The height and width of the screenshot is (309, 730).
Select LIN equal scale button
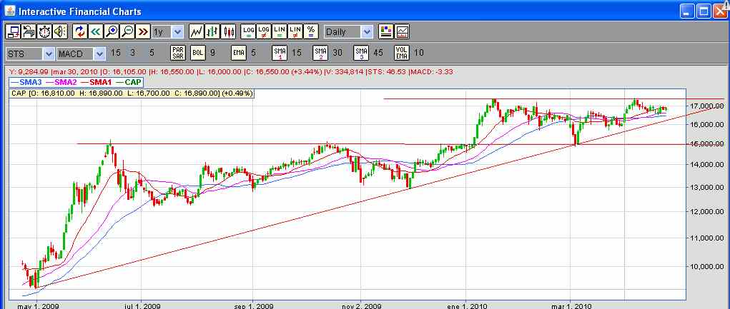coord(280,31)
